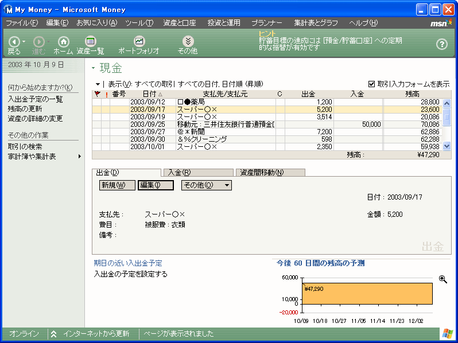Open 資産一覧 account list icon
Image resolution: width=458 pixels, height=343 pixels.
(90, 41)
